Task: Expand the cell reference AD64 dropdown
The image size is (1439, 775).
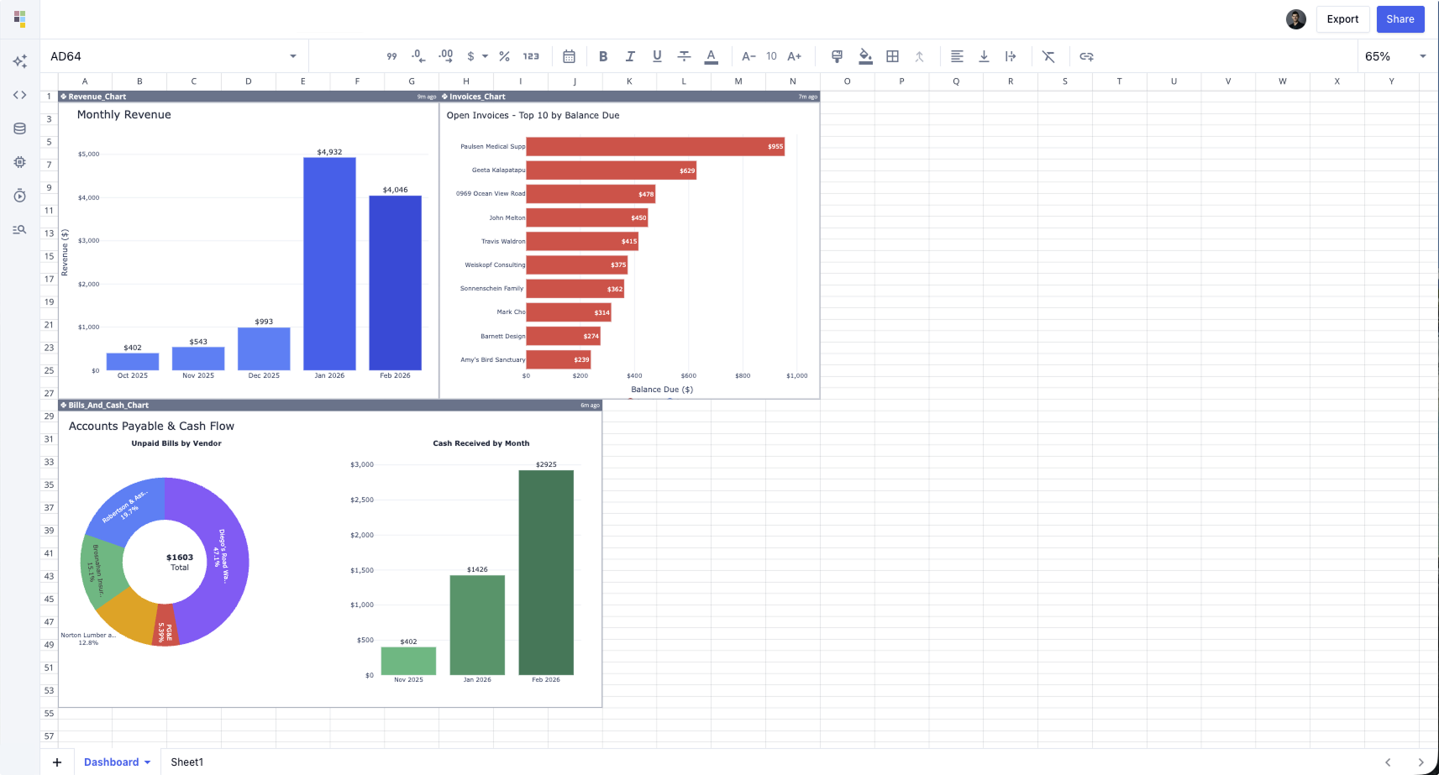Action: tap(292, 56)
